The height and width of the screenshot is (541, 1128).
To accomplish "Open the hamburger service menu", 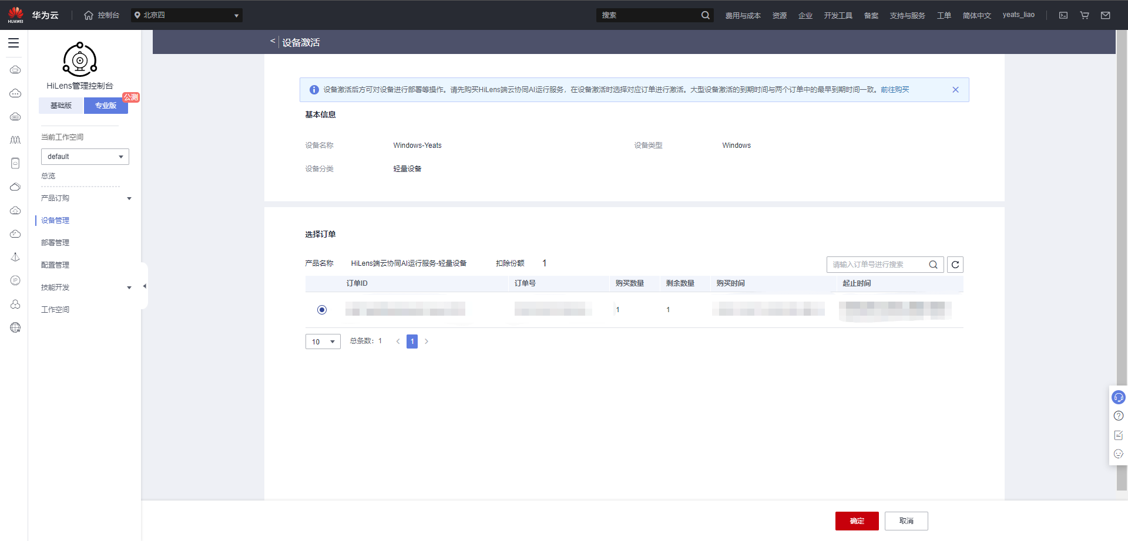I will point(14,43).
